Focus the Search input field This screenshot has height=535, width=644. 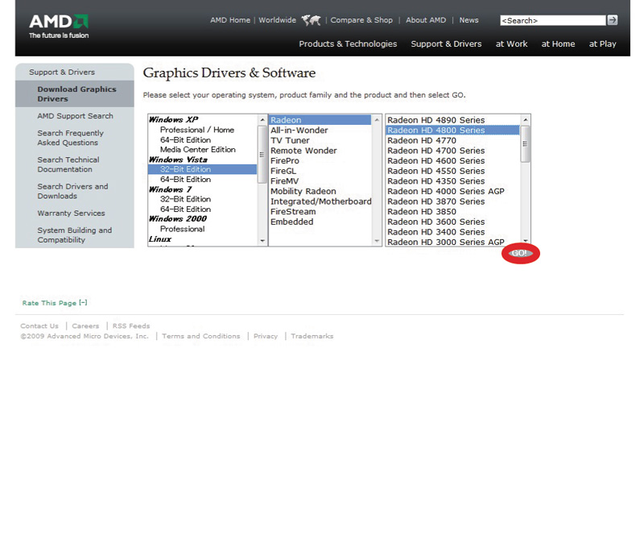pyautogui.click(x=553, y=20)
